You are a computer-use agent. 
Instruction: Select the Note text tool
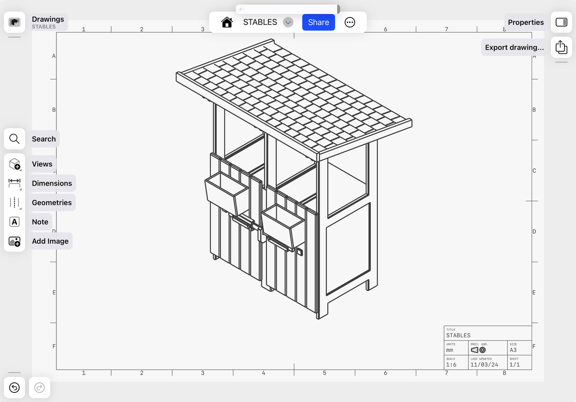click(x=14, y=222)
